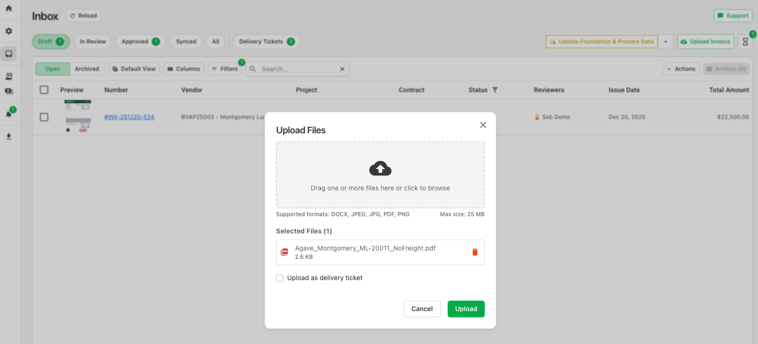Click the cloud upload icon in dropzone
This screenshot has width=758, height=344.
point(380,169)
